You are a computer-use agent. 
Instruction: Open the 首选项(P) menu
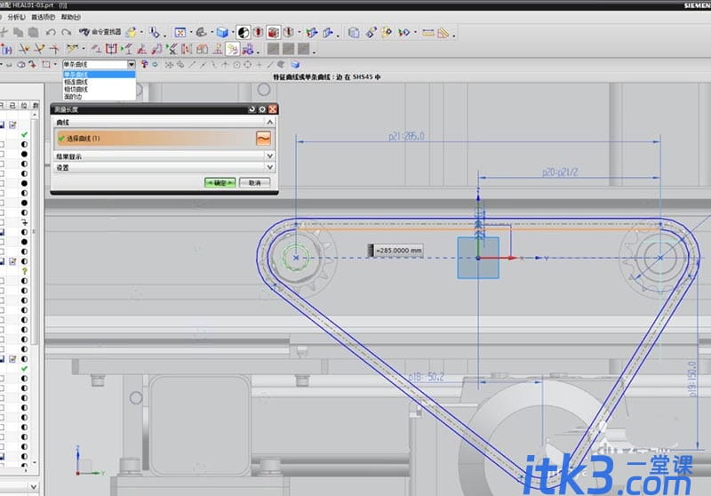click(x=43, y=17)
